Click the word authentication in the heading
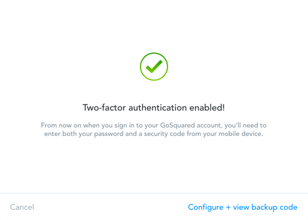Viewport: 308px width, 220px height. click(x=157, y=108)
